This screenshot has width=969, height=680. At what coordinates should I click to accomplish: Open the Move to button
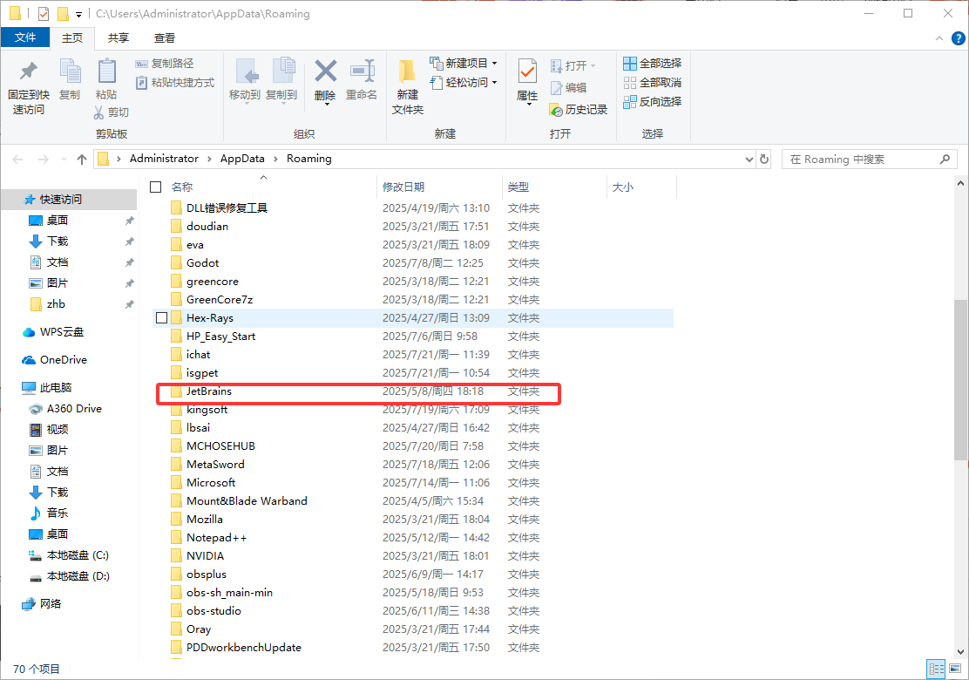[x=246, y=80]
